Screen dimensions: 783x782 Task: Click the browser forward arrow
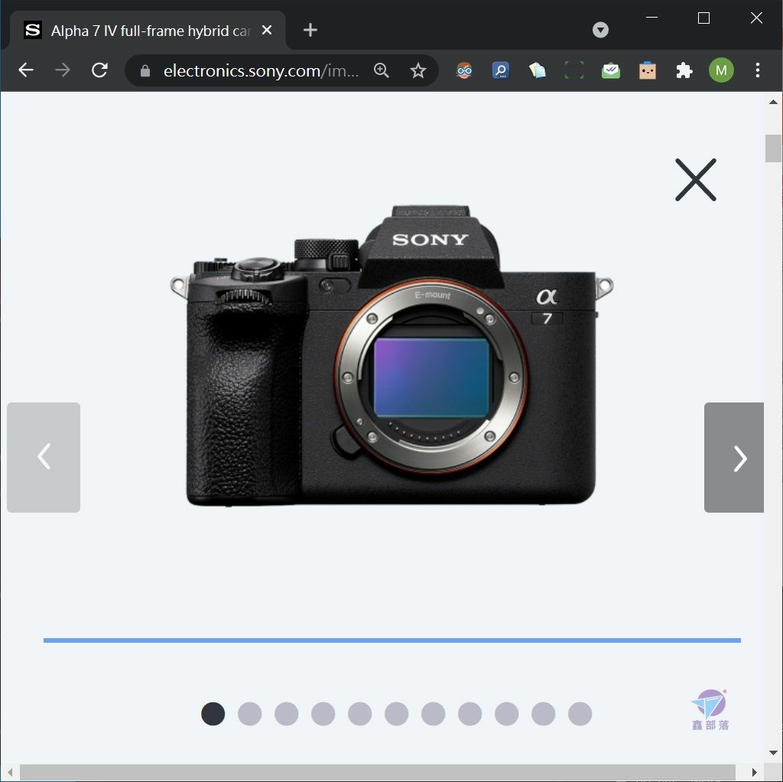coord(63,70)
